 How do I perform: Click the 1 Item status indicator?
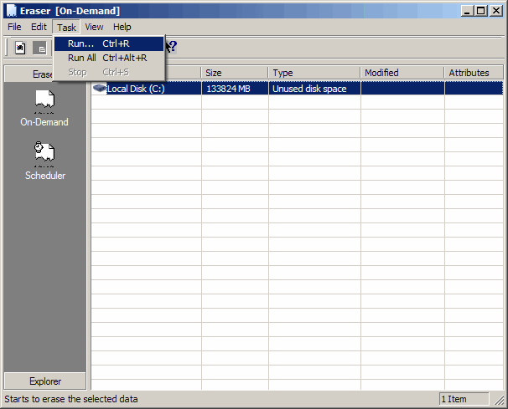(464, 399)
